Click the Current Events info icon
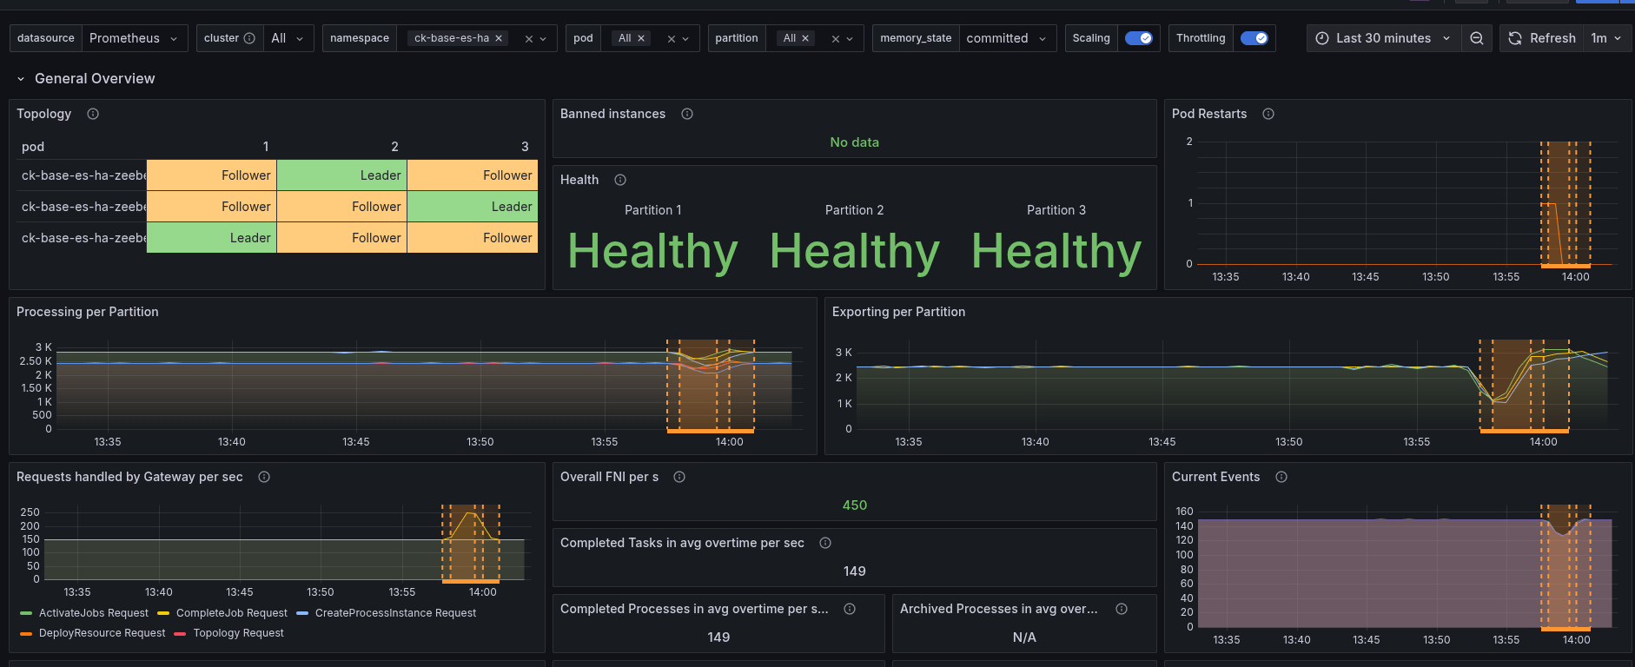The width and height of the screenshot is (1635, 667). pos(1281,477)
